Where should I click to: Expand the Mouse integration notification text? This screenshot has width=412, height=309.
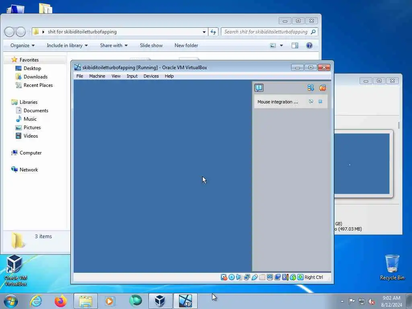(x=278, y=102)
